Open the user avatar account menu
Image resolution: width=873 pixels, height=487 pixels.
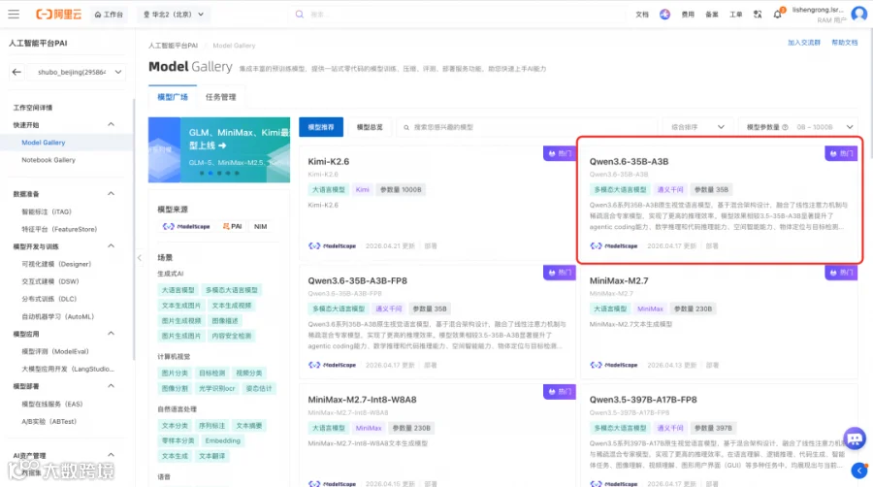[859, 14]
